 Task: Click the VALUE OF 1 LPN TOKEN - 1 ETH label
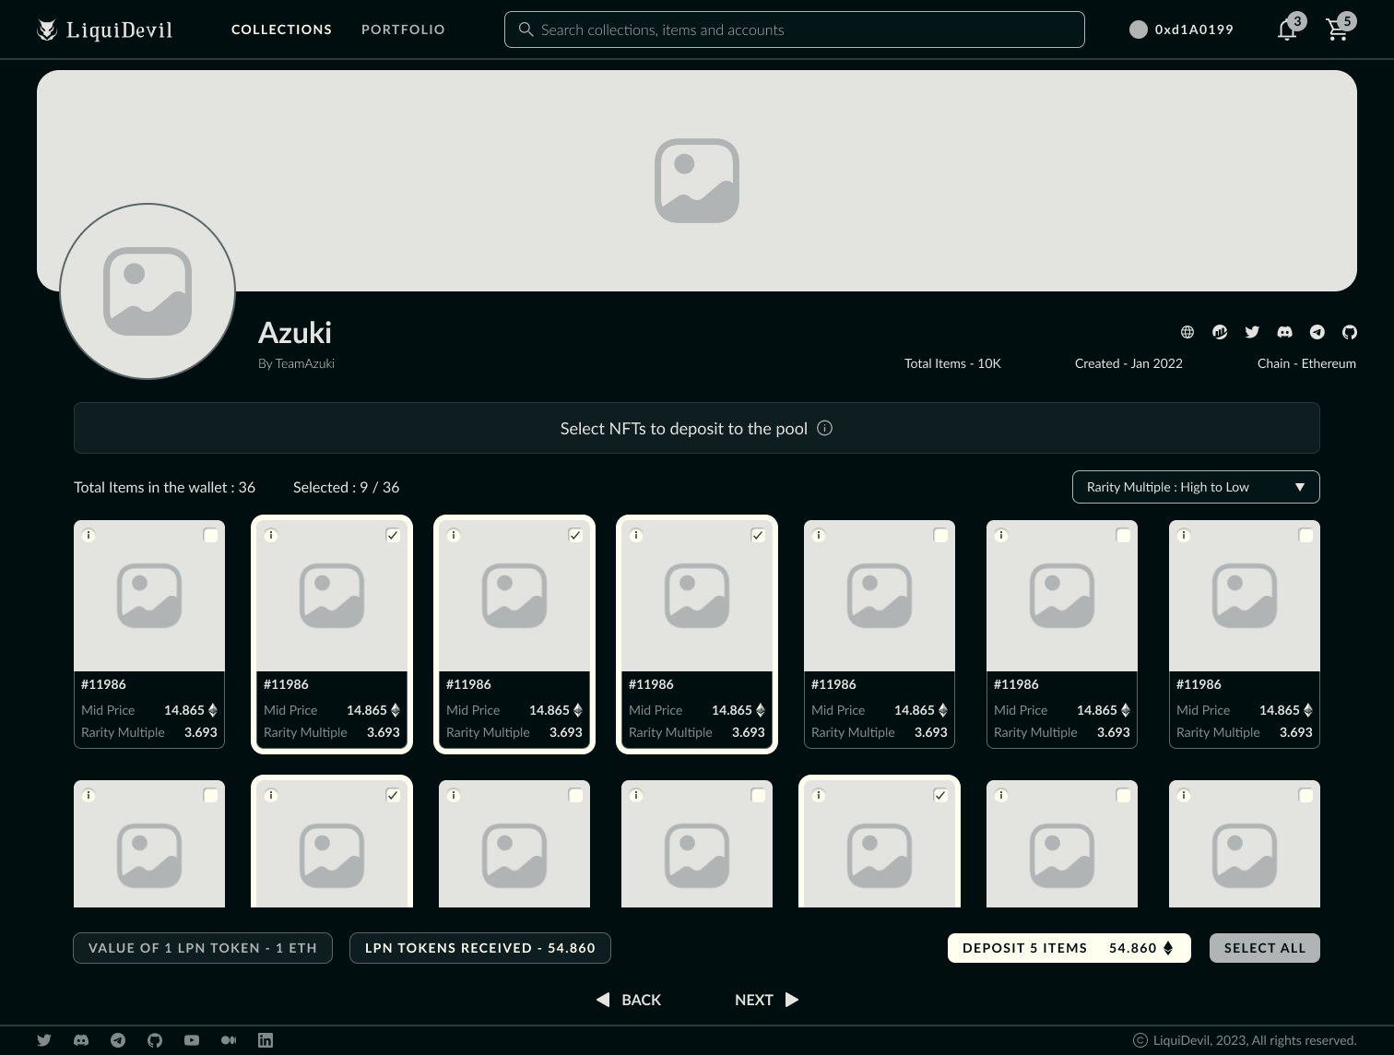coord(203,948)
